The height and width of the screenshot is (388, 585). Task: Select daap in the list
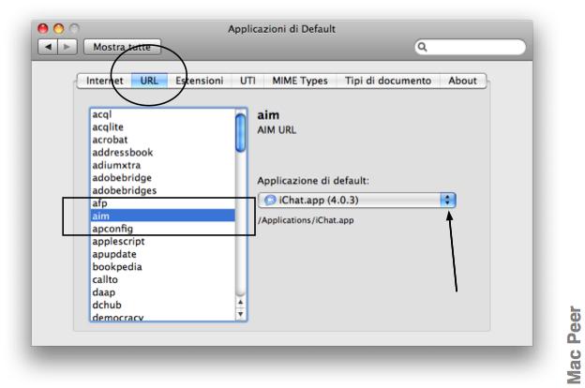[x=163, y=292]
